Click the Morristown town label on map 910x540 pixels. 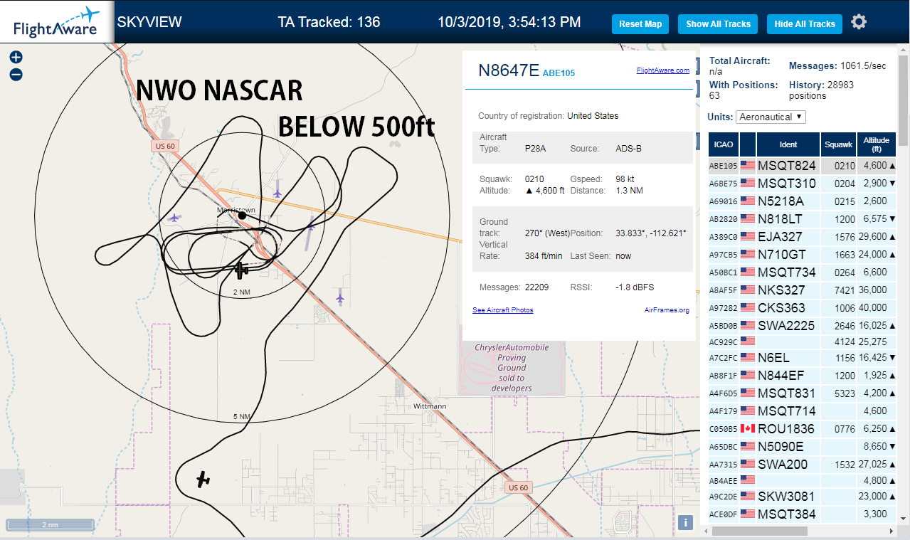[236, 211]
